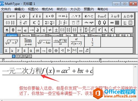Switch to the 标签 9 tab

tap(125, 35)
